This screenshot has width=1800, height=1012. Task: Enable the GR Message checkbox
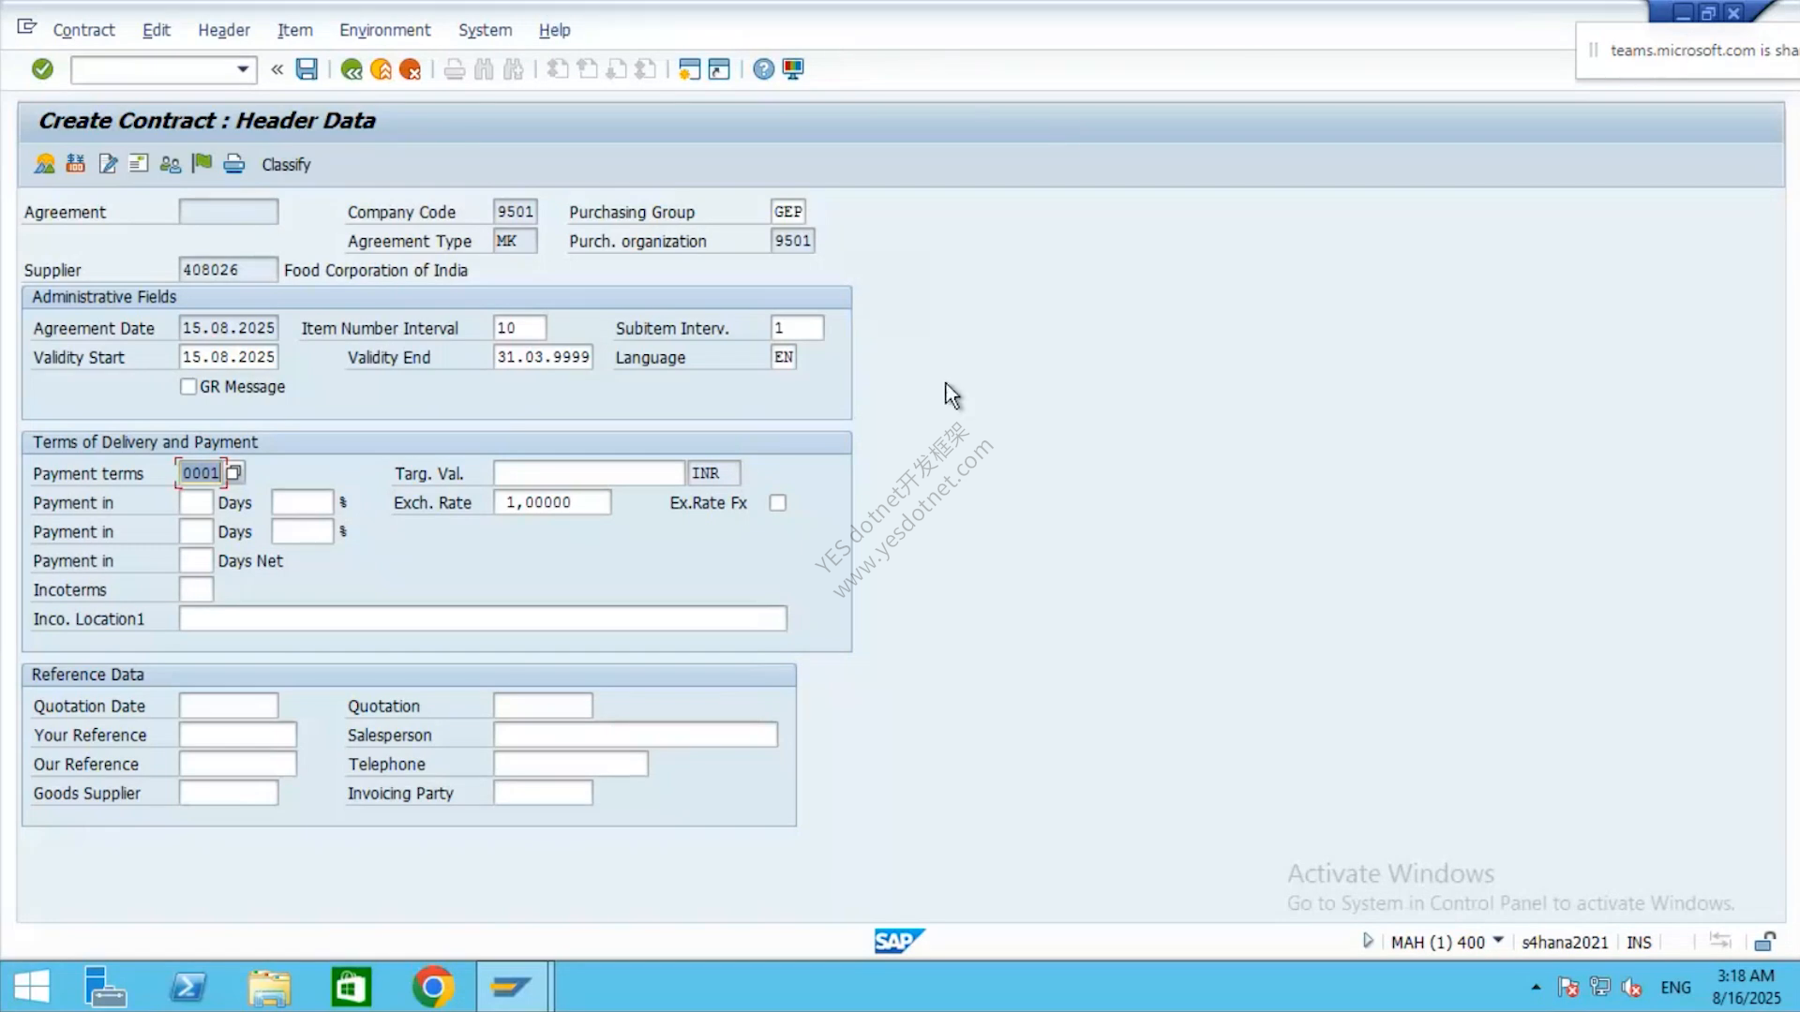[188, 387]
